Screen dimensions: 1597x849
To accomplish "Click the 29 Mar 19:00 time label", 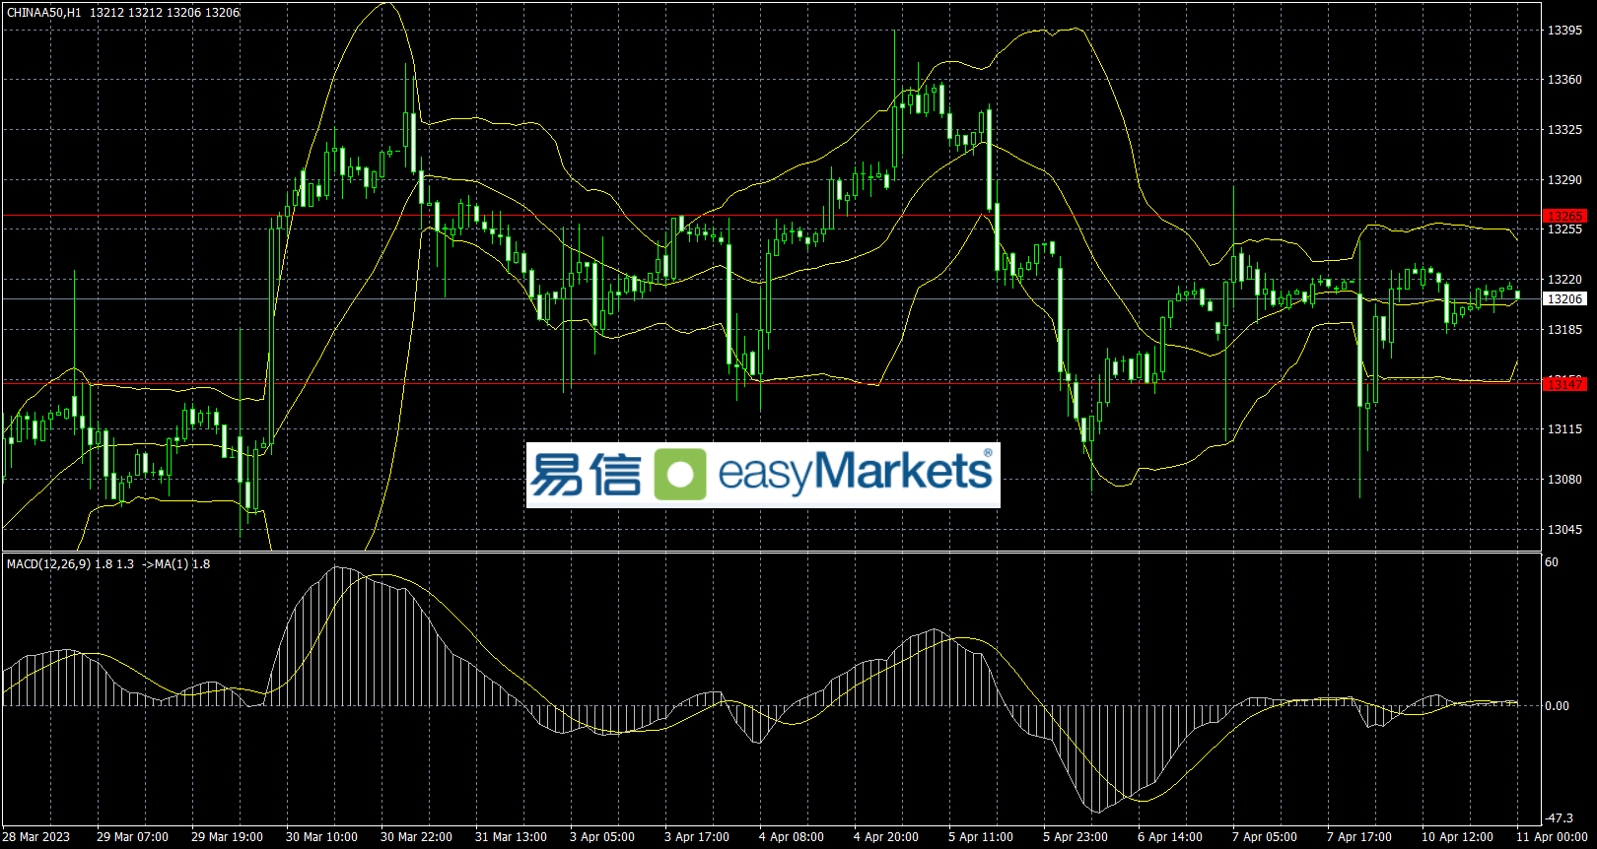I will 227,837.
